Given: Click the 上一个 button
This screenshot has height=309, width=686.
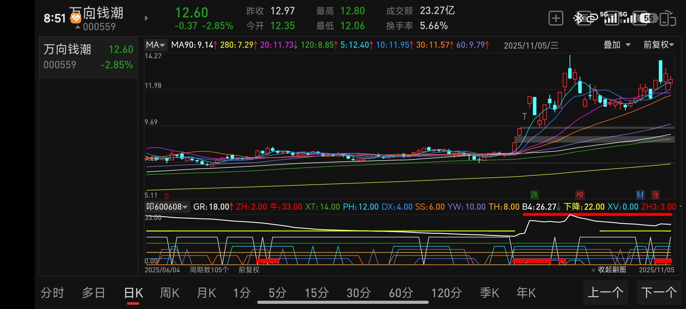Looking at the screenshot, I should coord(605,292).
